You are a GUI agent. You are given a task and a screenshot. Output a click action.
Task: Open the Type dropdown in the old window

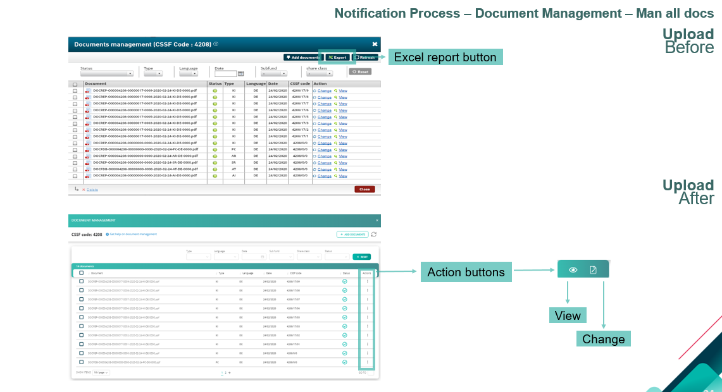pyautogui.click(x=153, y=73)
